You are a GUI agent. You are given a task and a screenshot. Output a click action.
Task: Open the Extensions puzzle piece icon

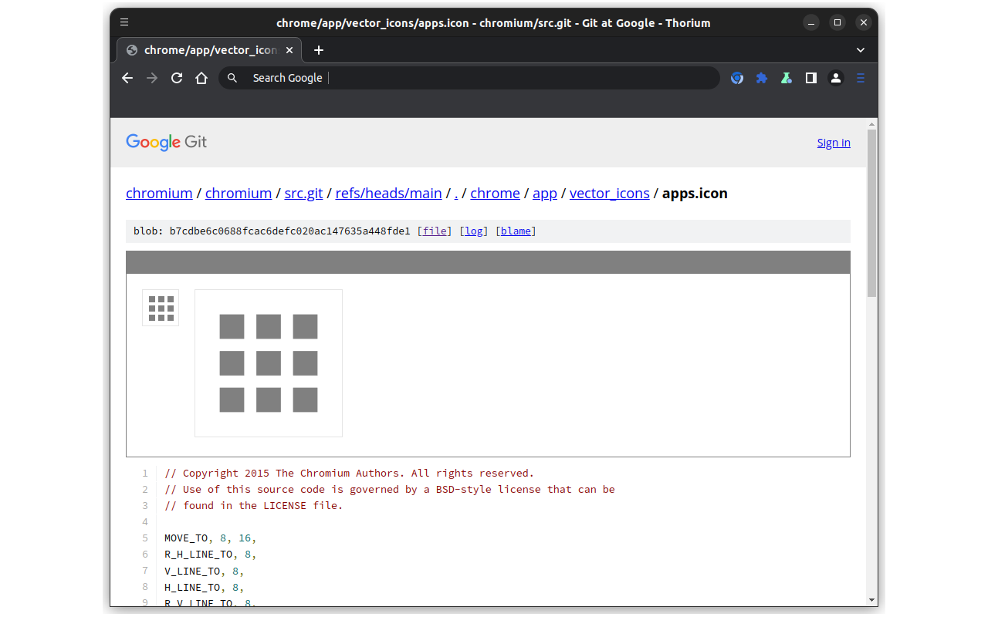pyautogui.click(x=762, y=78)
